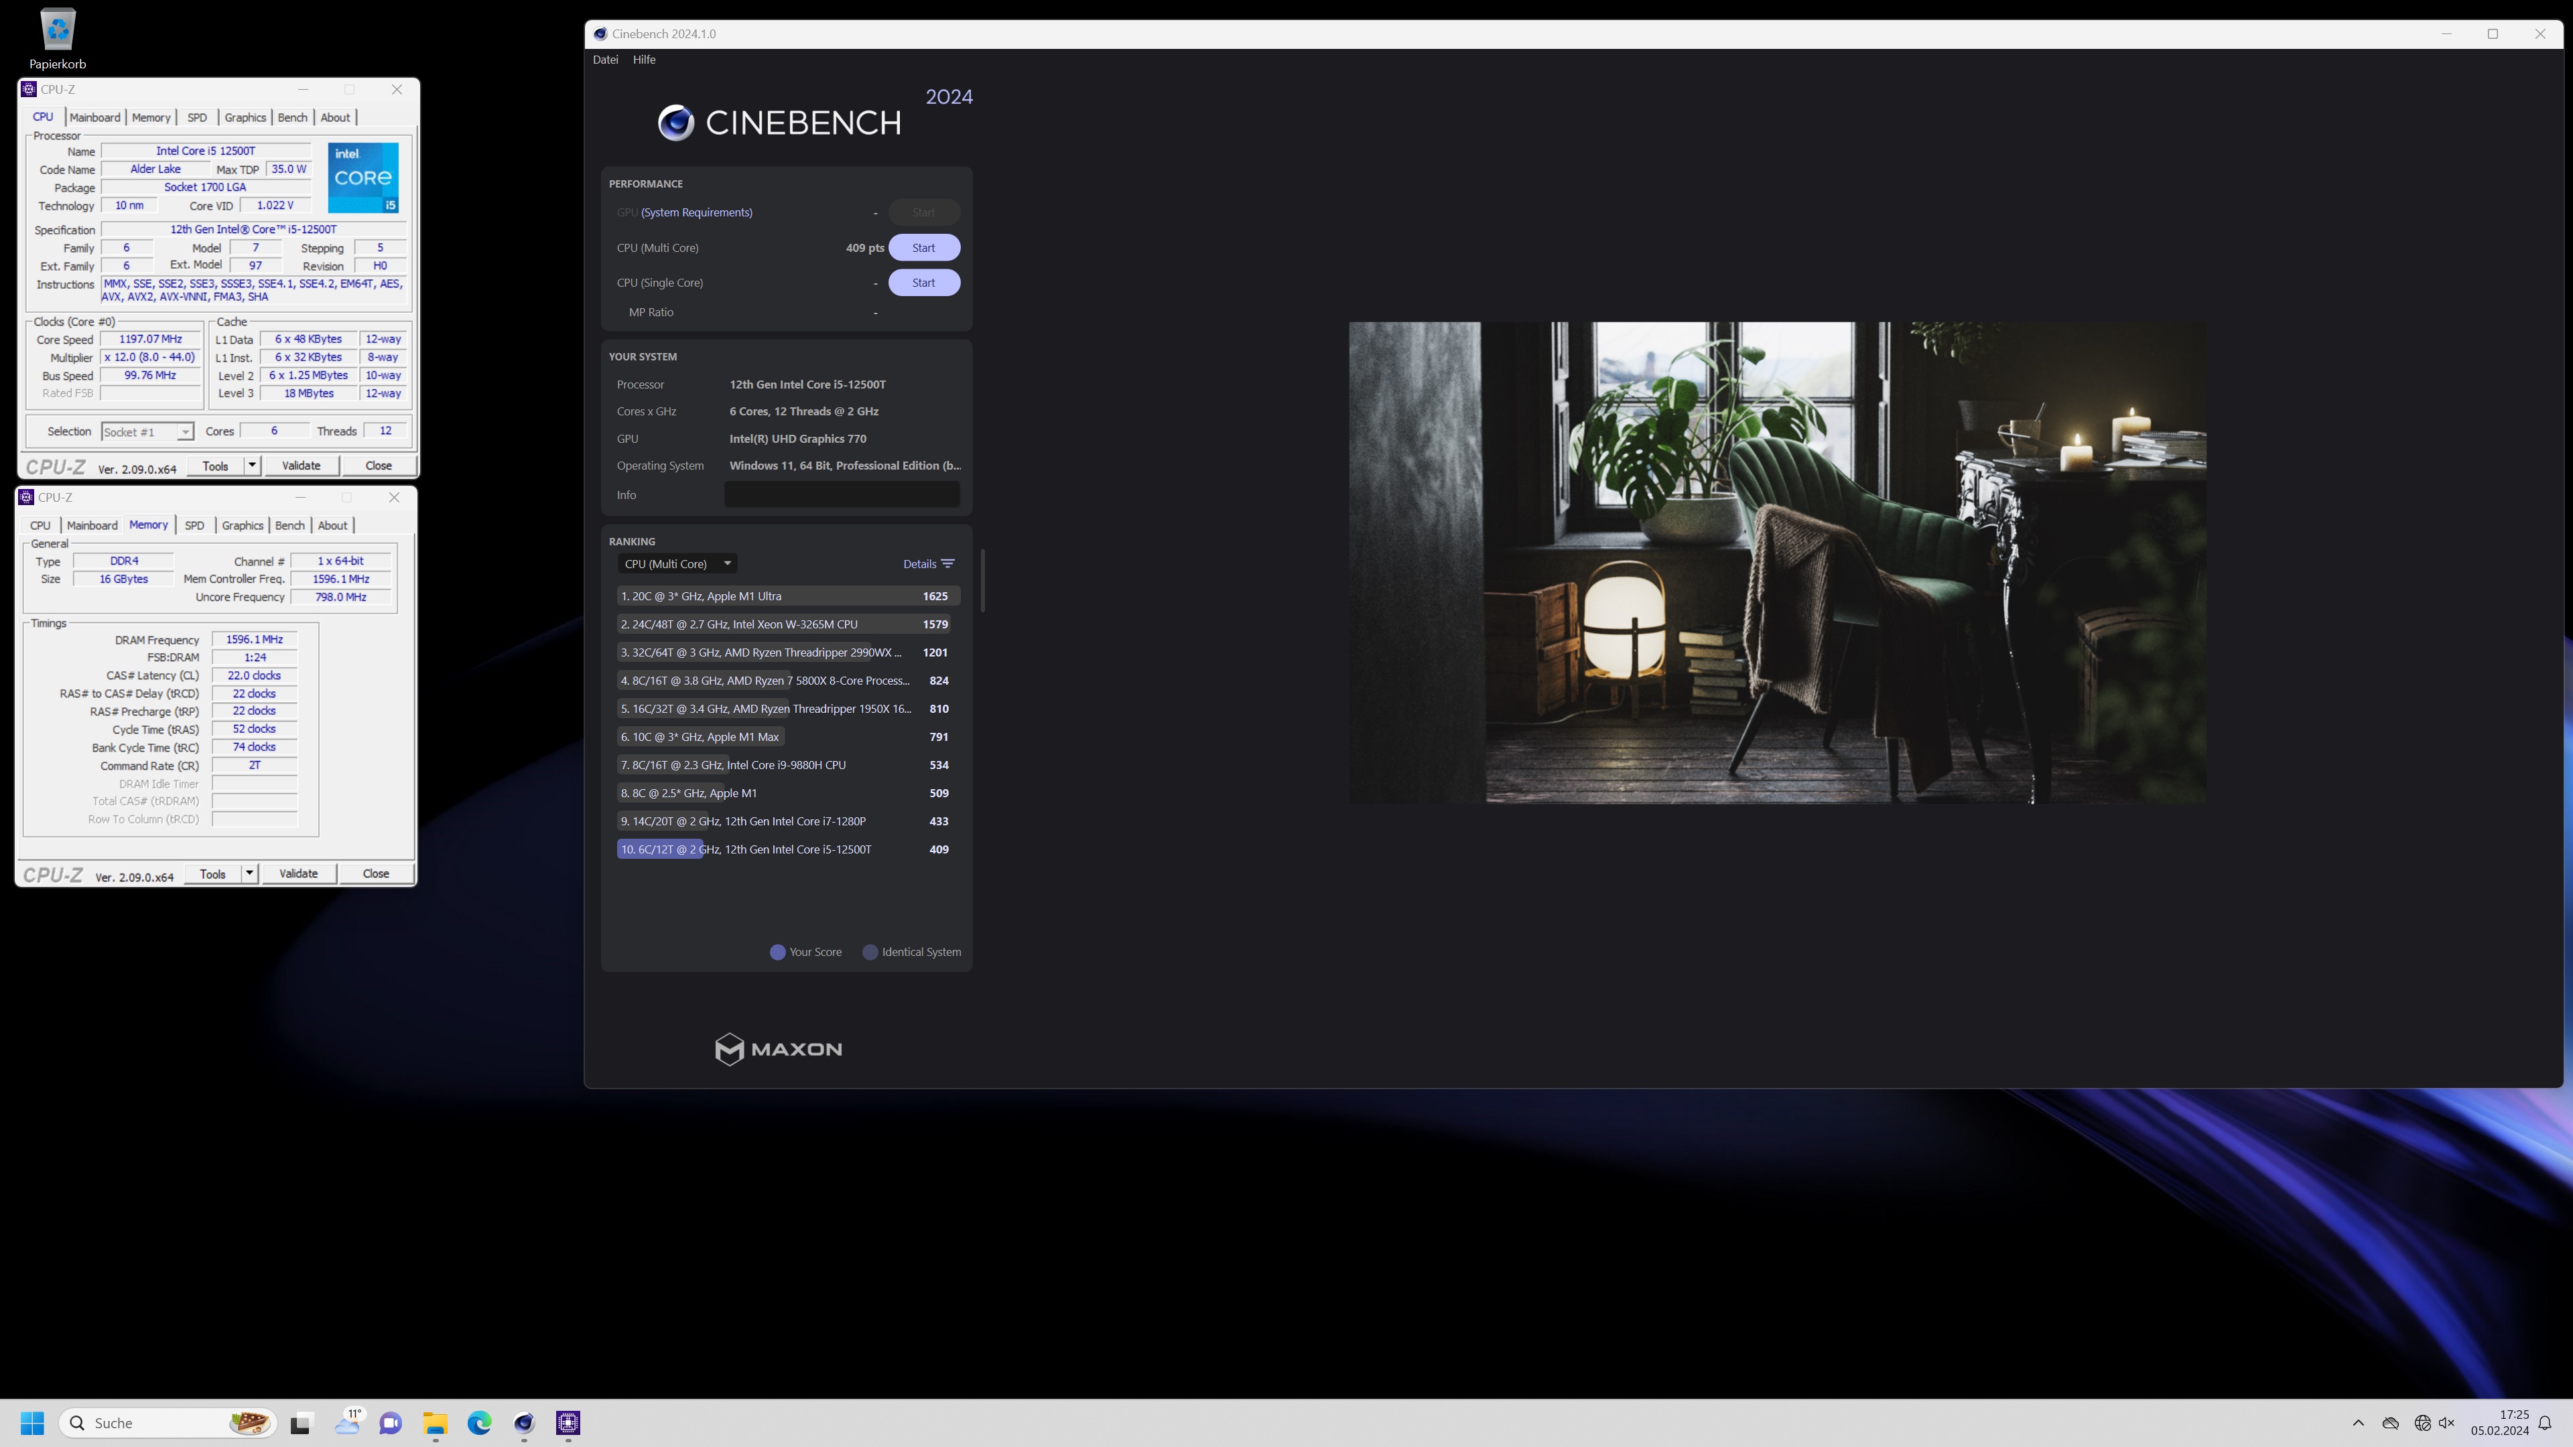Select the Threadripper 1950X ranking row
Screen dimensions: 2573x1447
[788, 709]
